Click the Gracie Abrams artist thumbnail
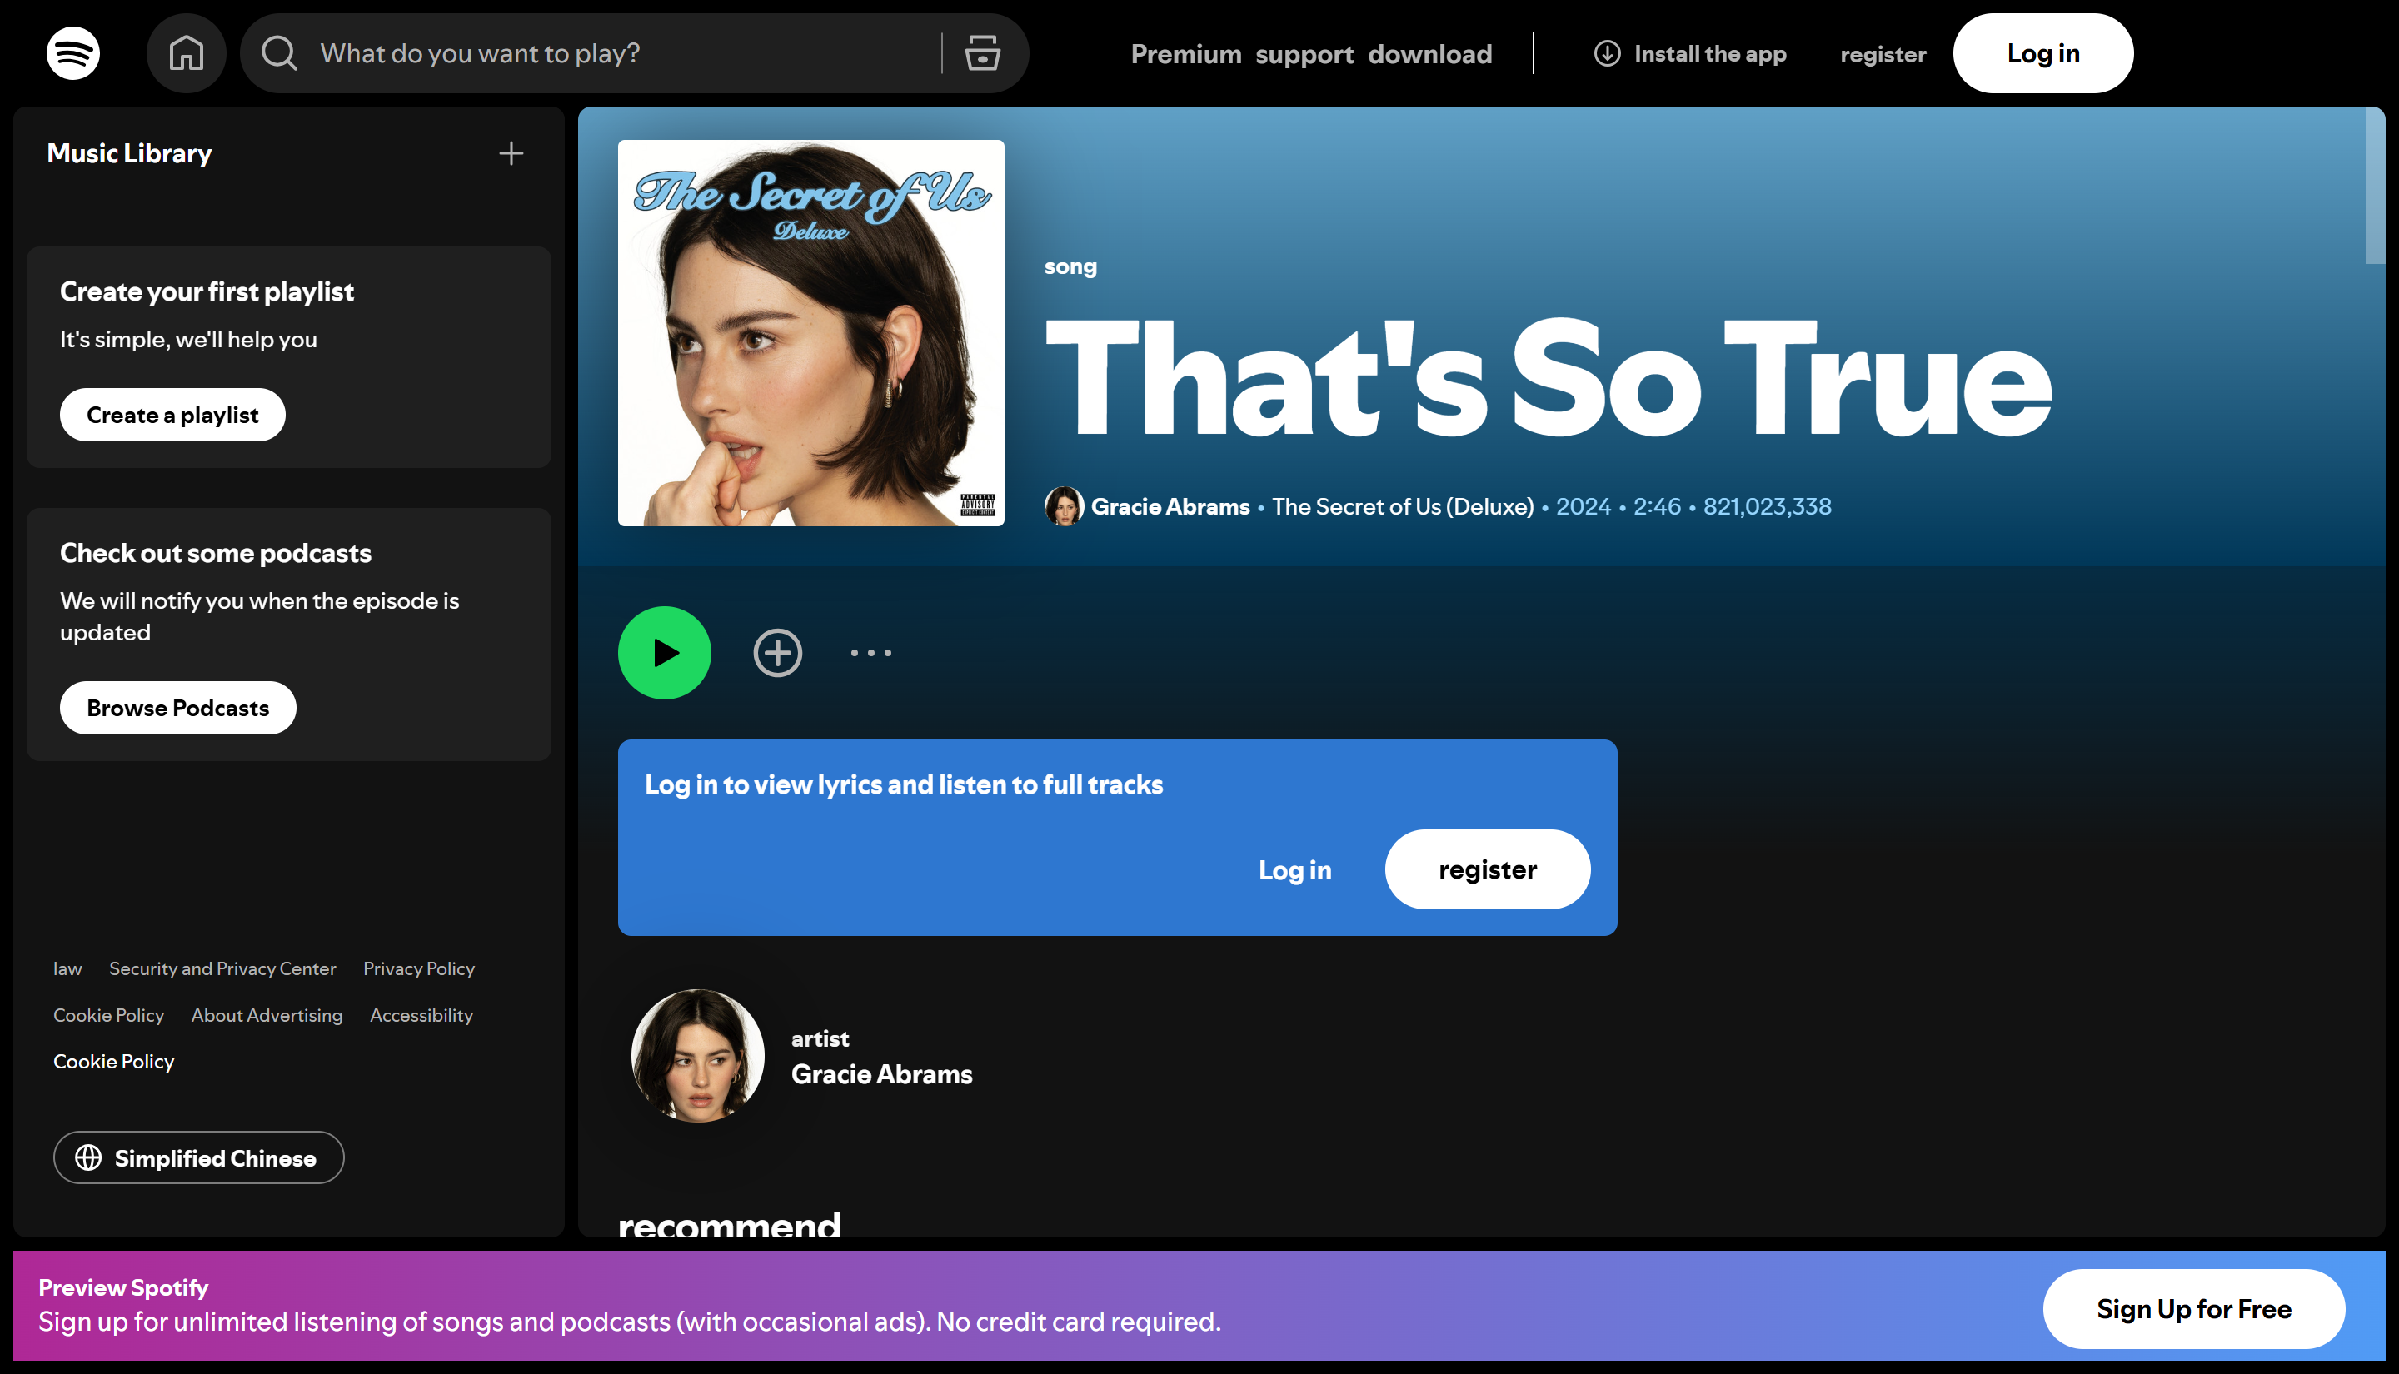2399x1374 pixels. (696, 1056)
